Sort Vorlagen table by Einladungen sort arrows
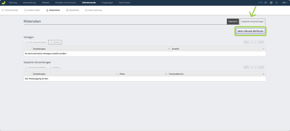The image size is (290, 131). click(x=169, y=49)
